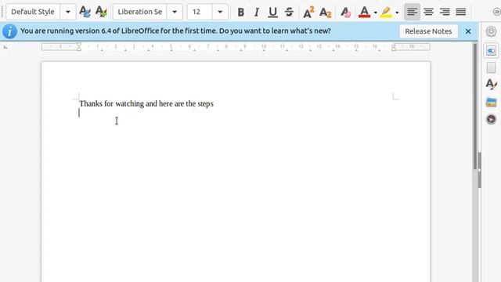
Task: Click font size field showing 12
Action: (200, 12)
